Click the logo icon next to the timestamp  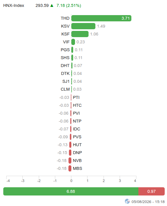point(127,201)
